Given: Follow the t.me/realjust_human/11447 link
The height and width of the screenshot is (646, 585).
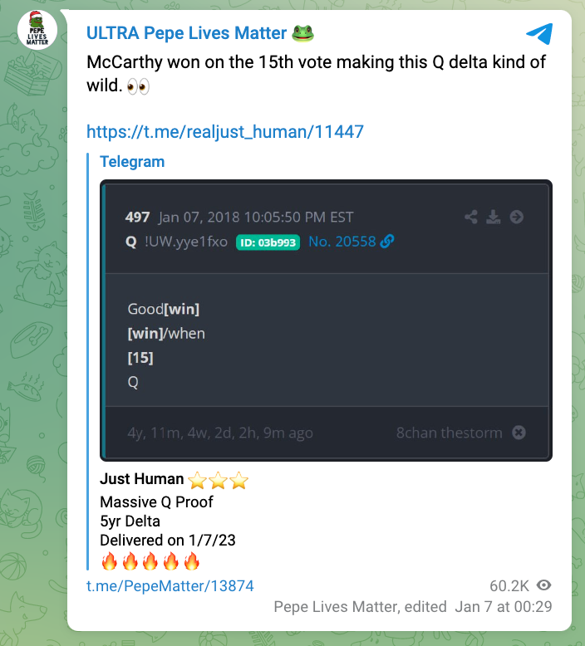Looking at the screenshot, I should [225, 131].
